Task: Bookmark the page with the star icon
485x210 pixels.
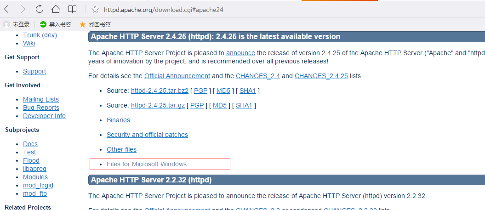Action: pyautogui.click(x=95, y=10)
